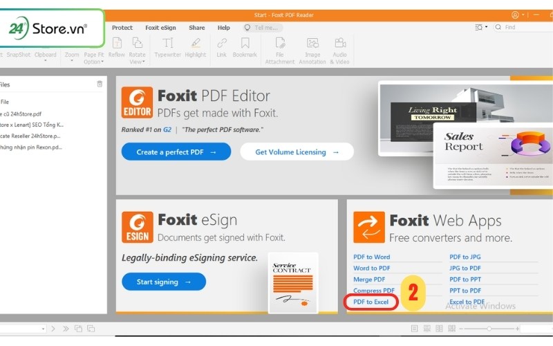Click the zoom out minus button
This screenshot has width=553, height=346.
pyautogui.click(x=462, y=329)
